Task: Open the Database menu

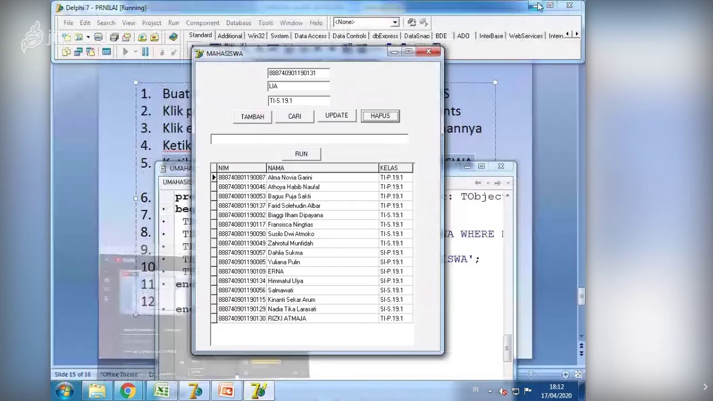Action: [238, 23]
